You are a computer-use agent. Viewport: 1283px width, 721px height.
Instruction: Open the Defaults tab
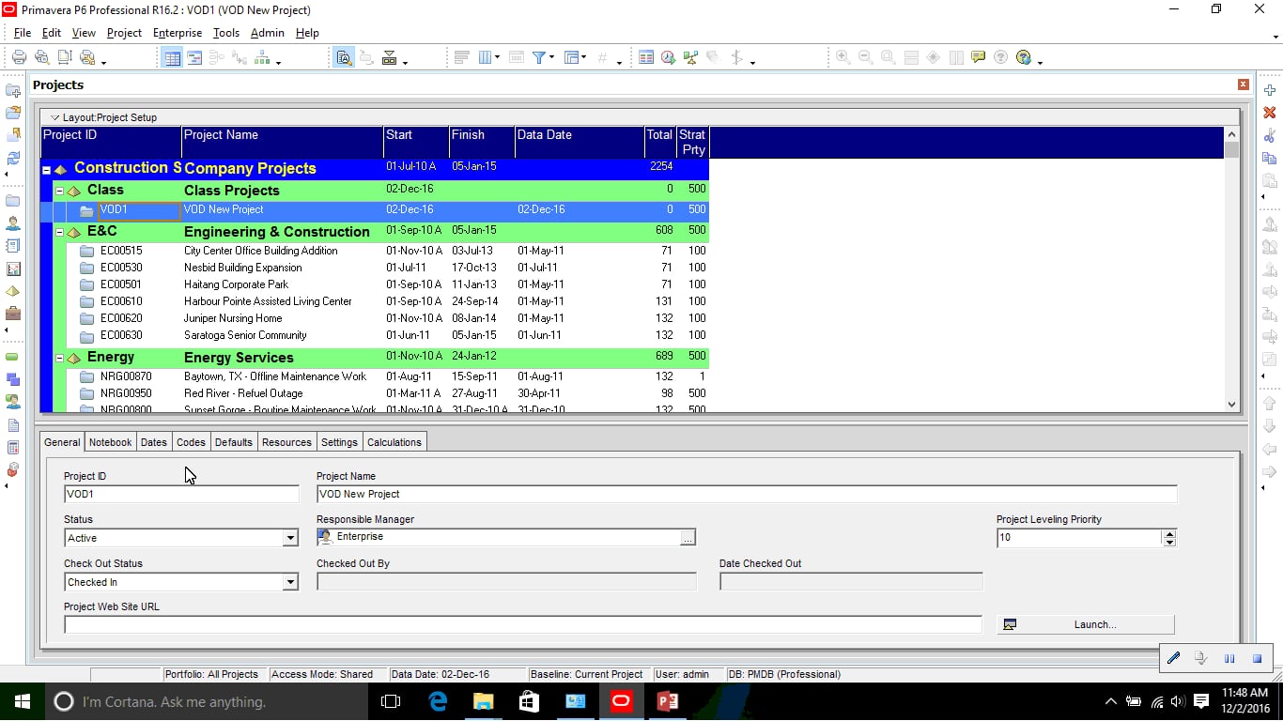point(234,442)
